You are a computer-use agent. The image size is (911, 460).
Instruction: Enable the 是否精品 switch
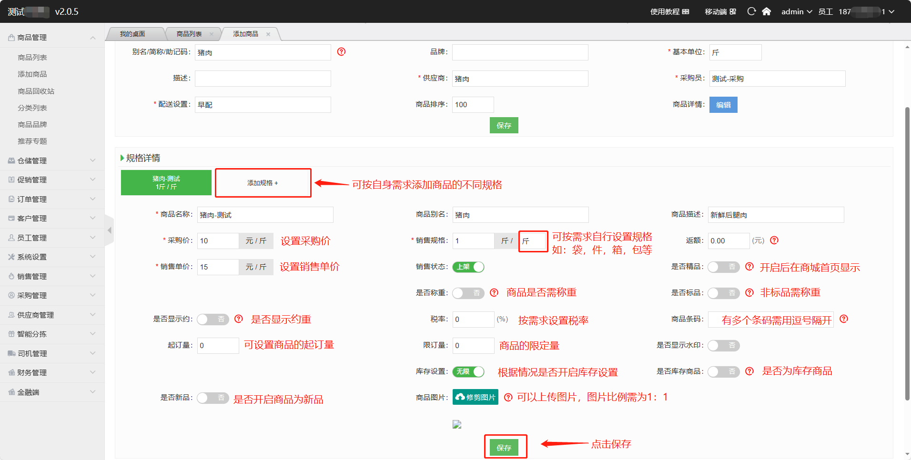pos(723,267)
